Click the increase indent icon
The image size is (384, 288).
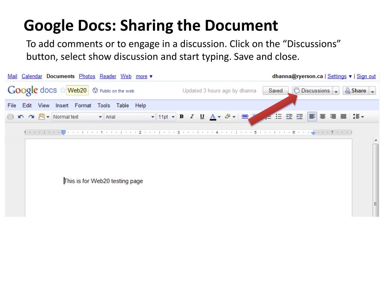pyautogui.click(x=299, y=117)
